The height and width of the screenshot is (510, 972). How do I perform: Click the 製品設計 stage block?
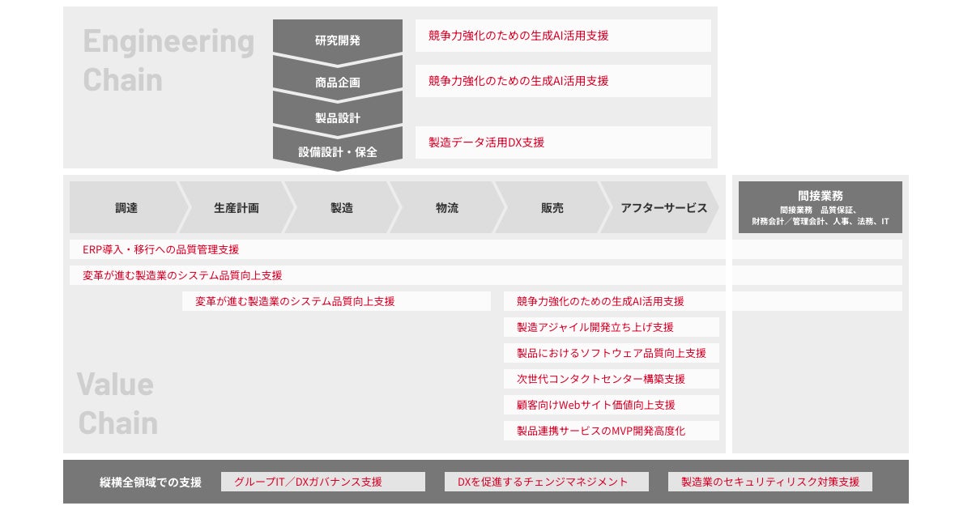338,117
